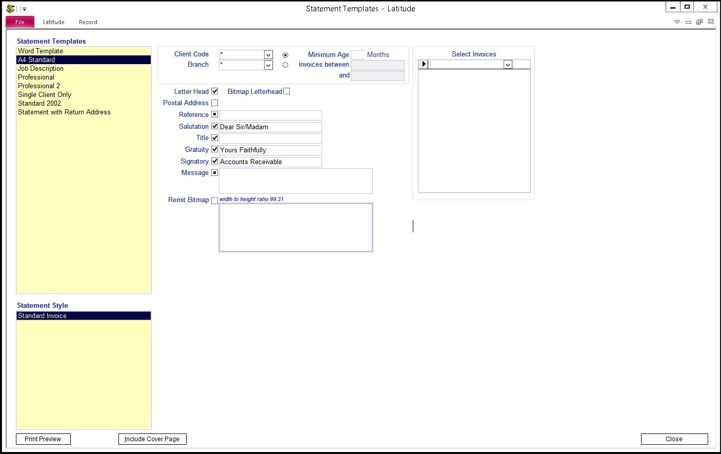This screenshot has width=721, height=454.
Task: Minimize the inner document window
Action: click(688, 22)
